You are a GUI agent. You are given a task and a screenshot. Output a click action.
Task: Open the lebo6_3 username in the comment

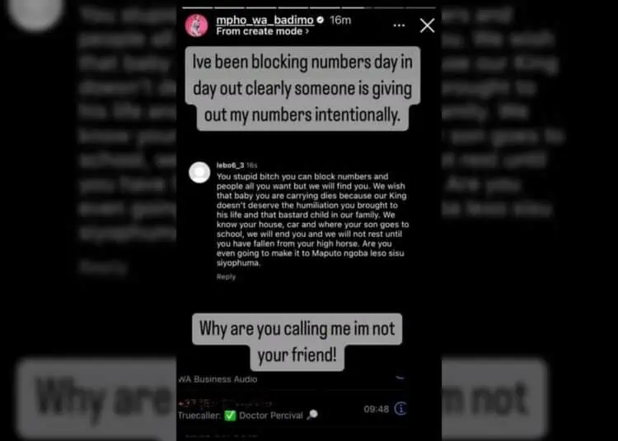tap(230, 165)
